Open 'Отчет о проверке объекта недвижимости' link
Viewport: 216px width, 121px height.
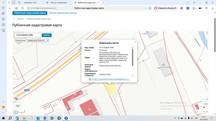(111, 79)
